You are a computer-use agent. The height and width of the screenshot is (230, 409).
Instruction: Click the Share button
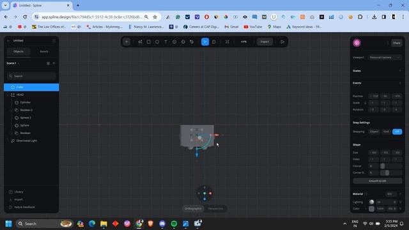(x=396, y=43)
